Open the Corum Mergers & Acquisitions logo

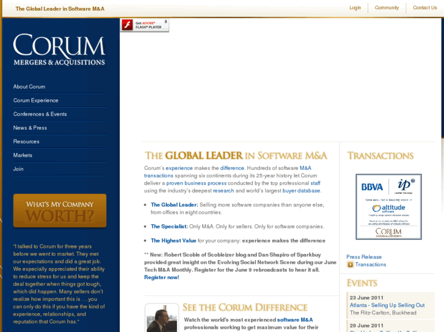pos(59,50)
